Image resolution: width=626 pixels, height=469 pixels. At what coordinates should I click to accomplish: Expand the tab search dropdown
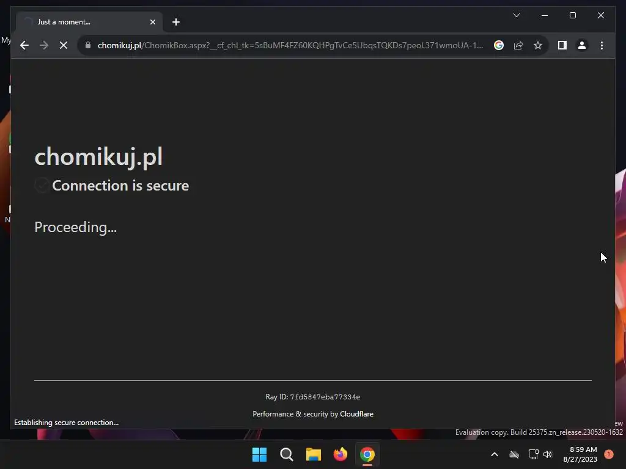pyautogui.click(x=517, y=15)
